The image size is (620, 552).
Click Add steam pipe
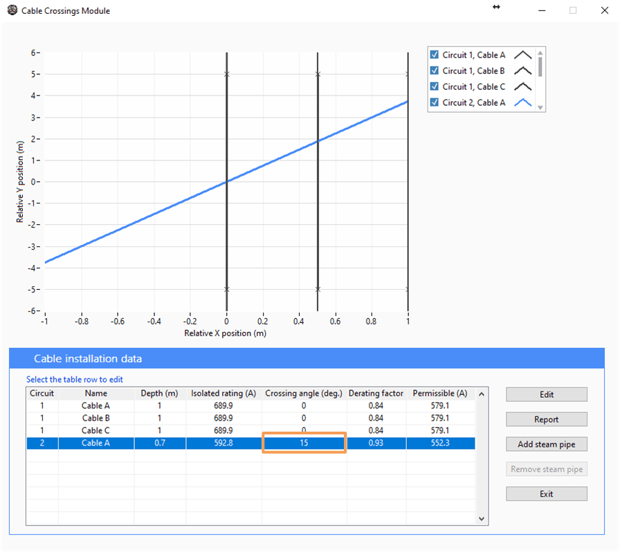pyautogui.click(x=546, y=444)
